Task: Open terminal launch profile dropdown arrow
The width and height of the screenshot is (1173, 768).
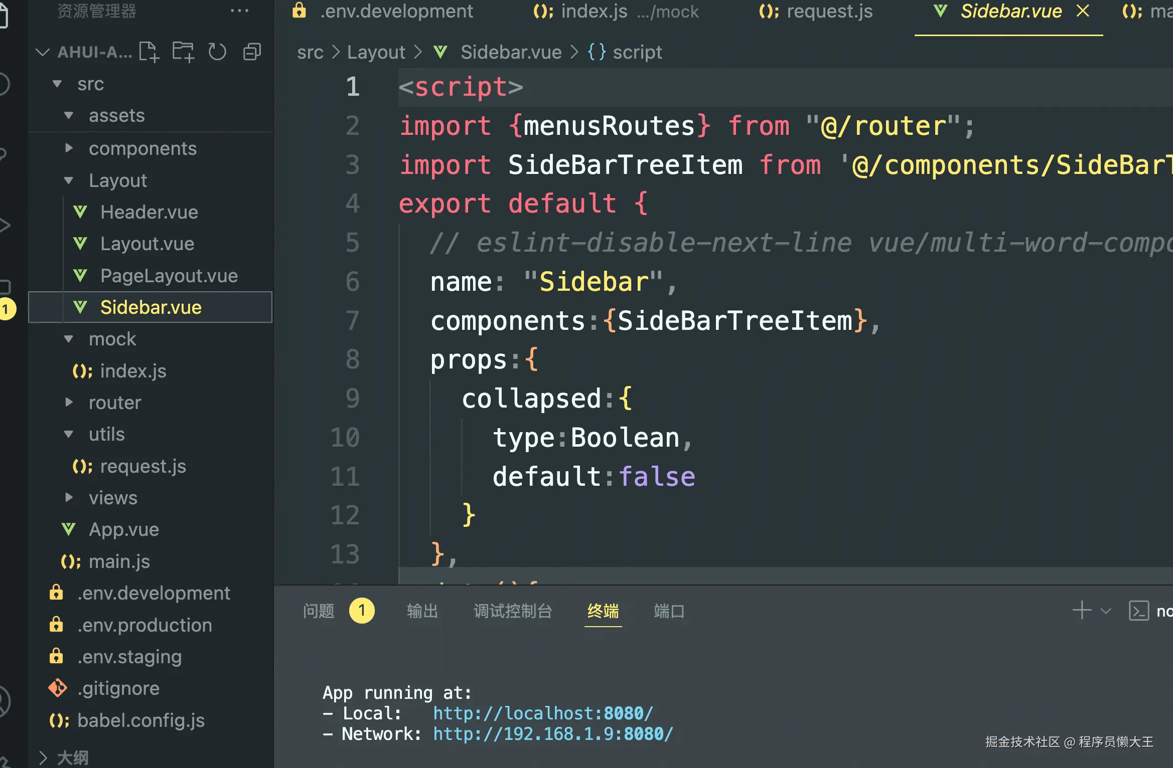Action: click(x=1106, y=611)
